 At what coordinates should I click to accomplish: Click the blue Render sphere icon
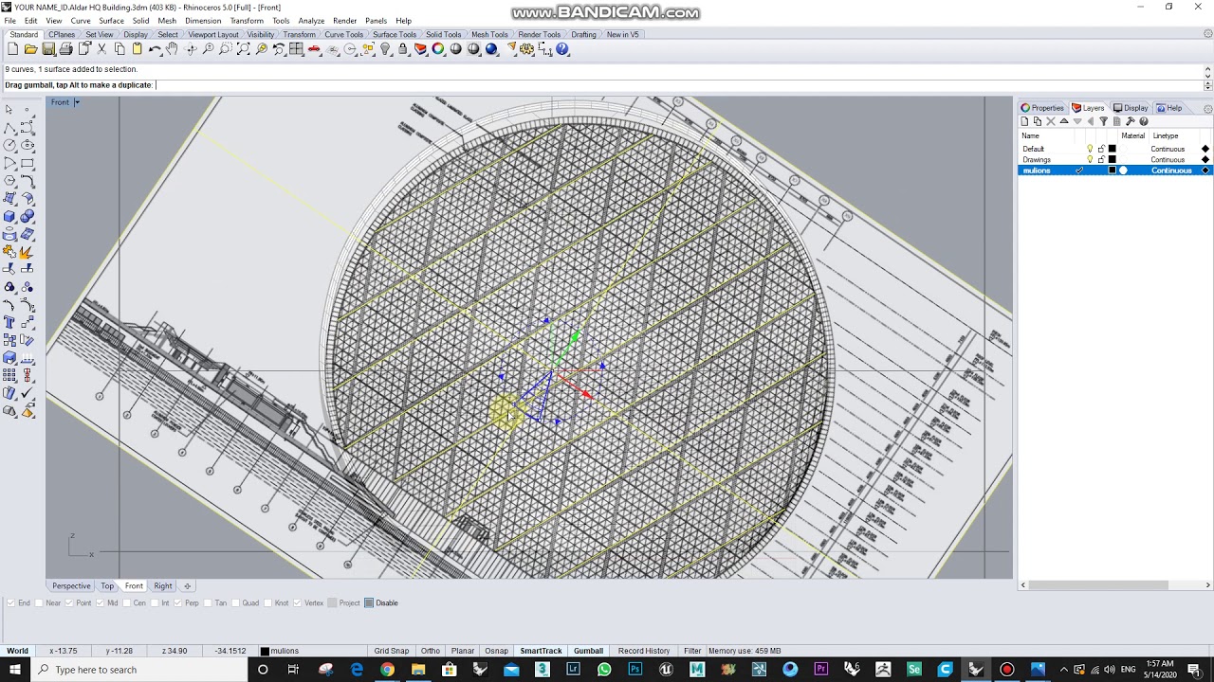click(491, 49)
